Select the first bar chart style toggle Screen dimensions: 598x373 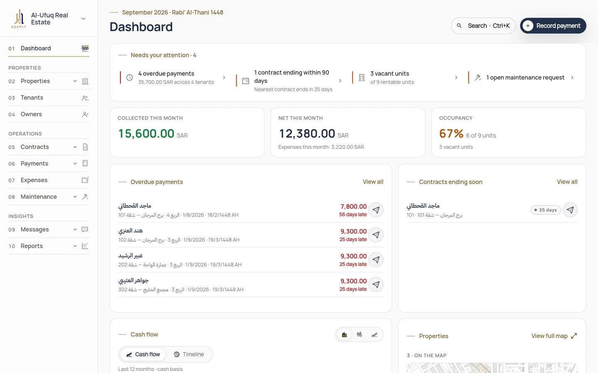point(344,335)
